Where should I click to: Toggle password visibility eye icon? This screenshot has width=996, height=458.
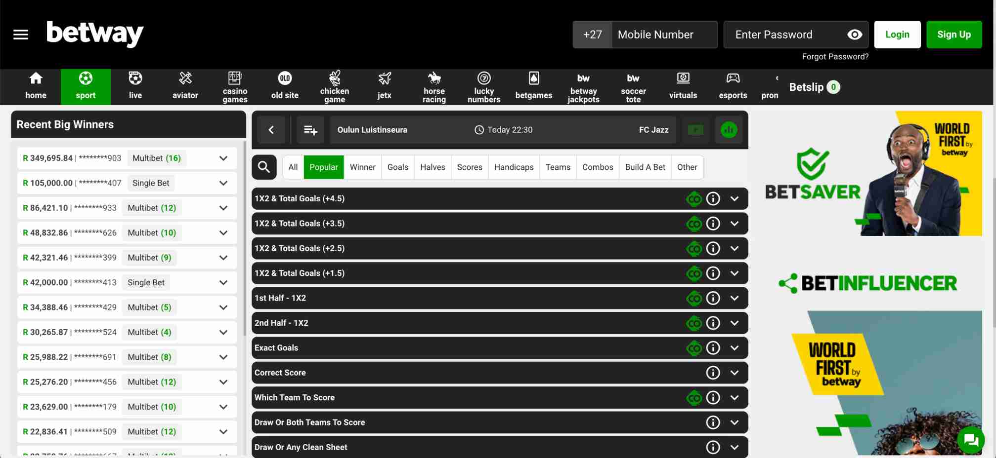[x=855, y=35]
